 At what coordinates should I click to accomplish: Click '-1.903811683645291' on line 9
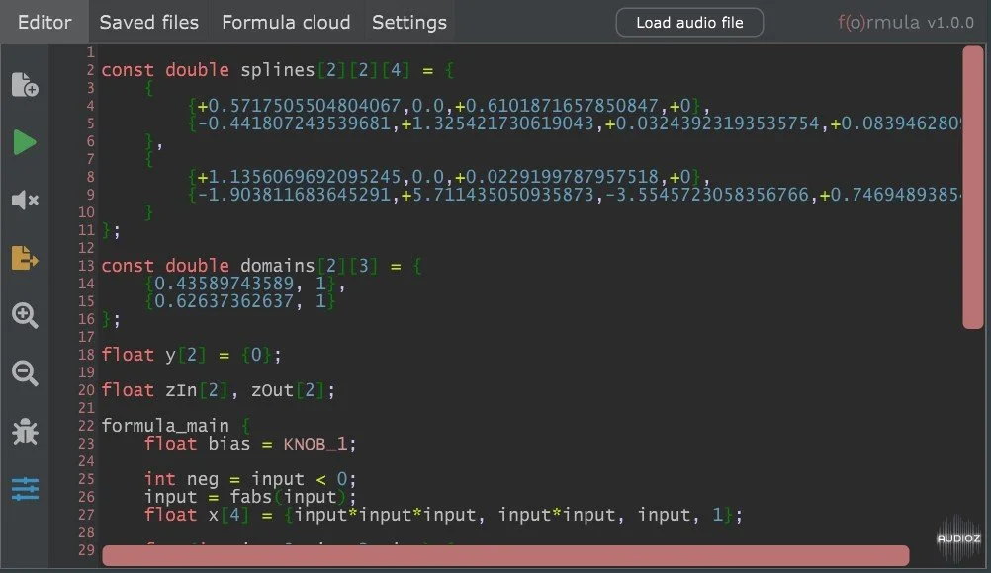pos(294,195)
